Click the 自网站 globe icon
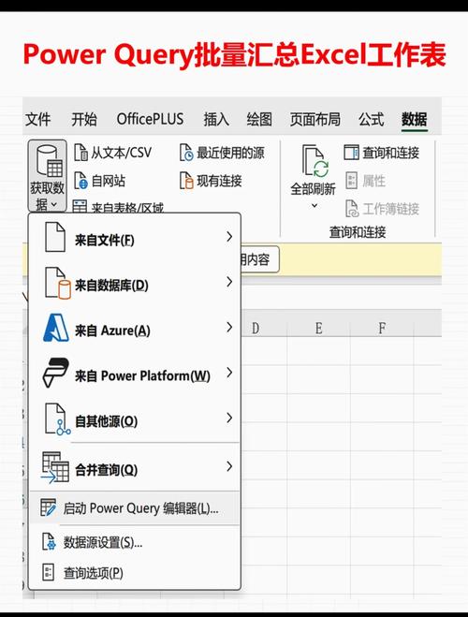468x617 pixels. click(81, 181)
